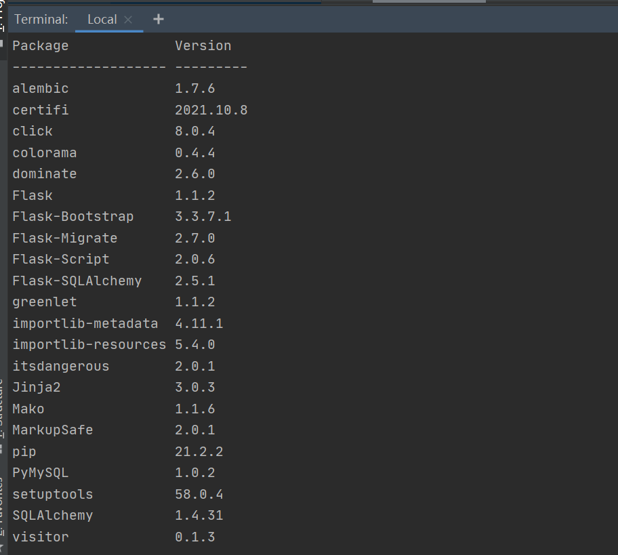Click PyMySQL version 1.0.2
The width and height of the screenshot is (618, 555).
coord(195,472)
